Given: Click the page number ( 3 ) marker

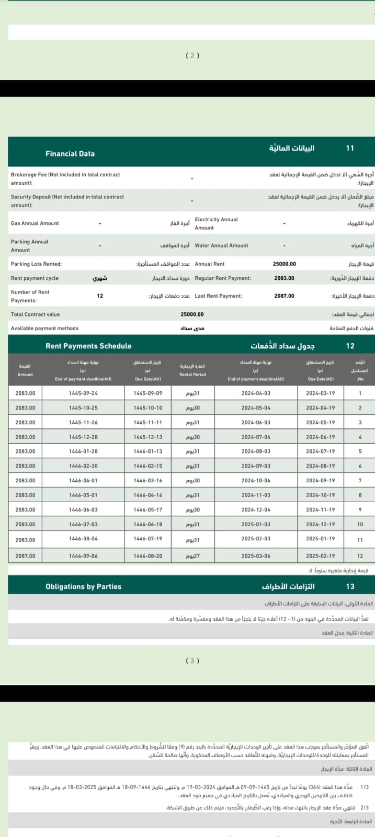Looking at the screenshot, I should (x=192, y=661).
